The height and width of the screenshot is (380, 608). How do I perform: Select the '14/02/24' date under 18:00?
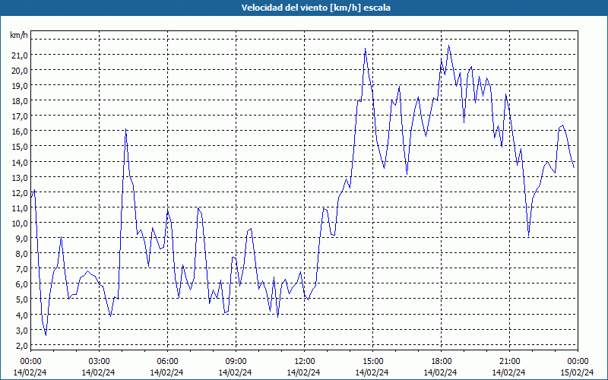coord(441,372)
